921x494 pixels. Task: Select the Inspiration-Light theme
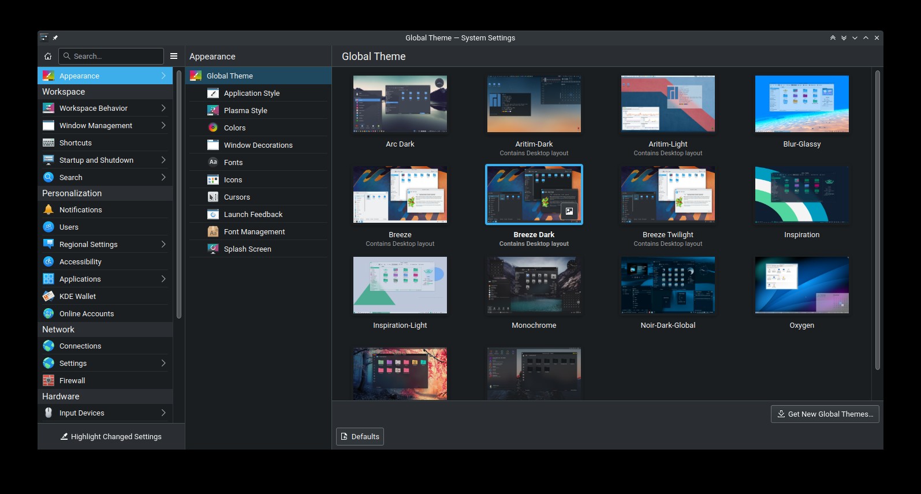tap(400, 285)
